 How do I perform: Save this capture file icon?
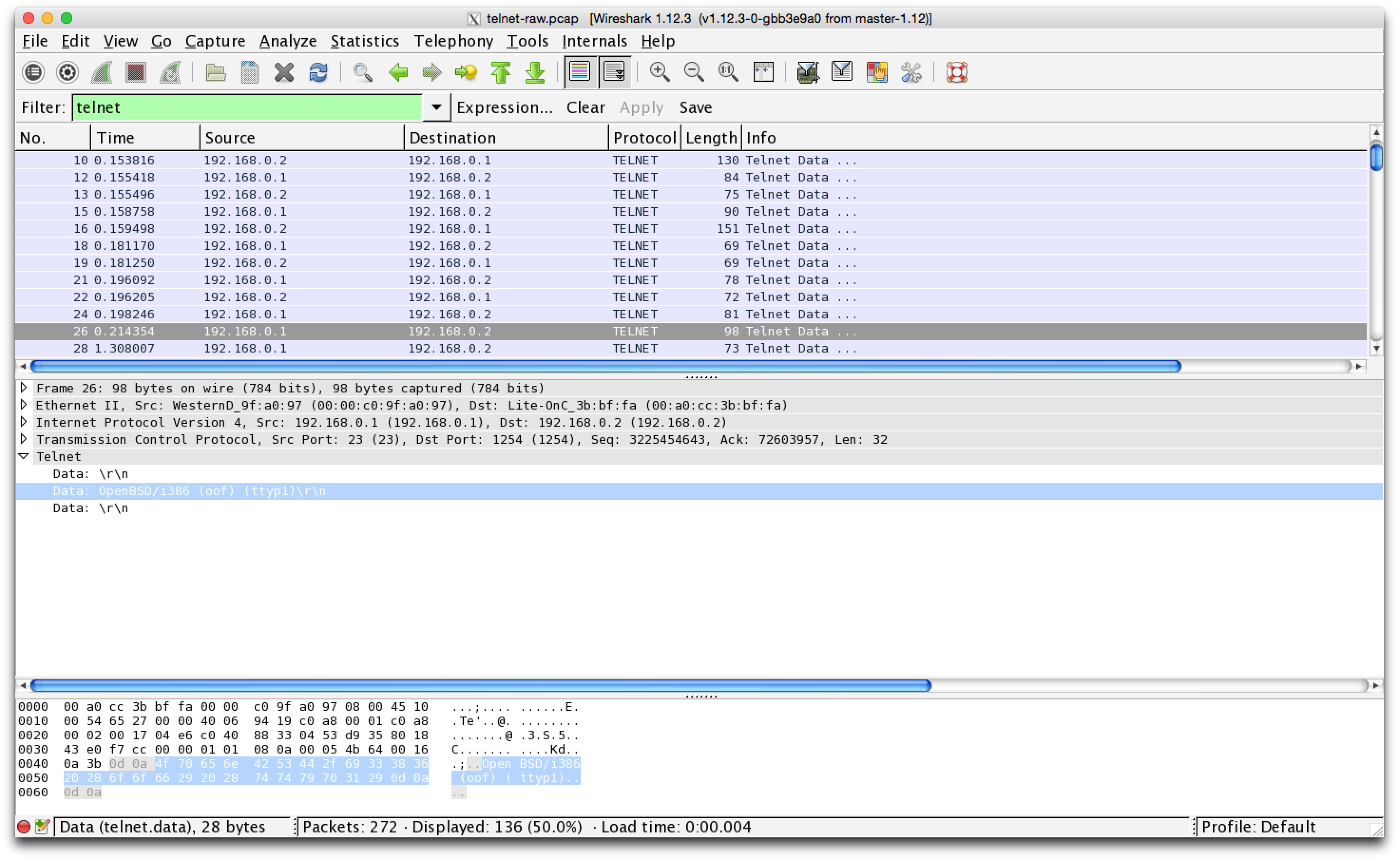tap(249, 72)
